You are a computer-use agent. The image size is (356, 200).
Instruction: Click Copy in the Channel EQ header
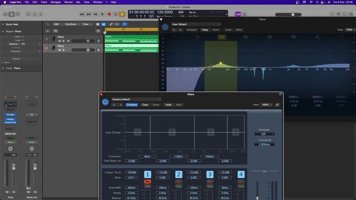205,29
